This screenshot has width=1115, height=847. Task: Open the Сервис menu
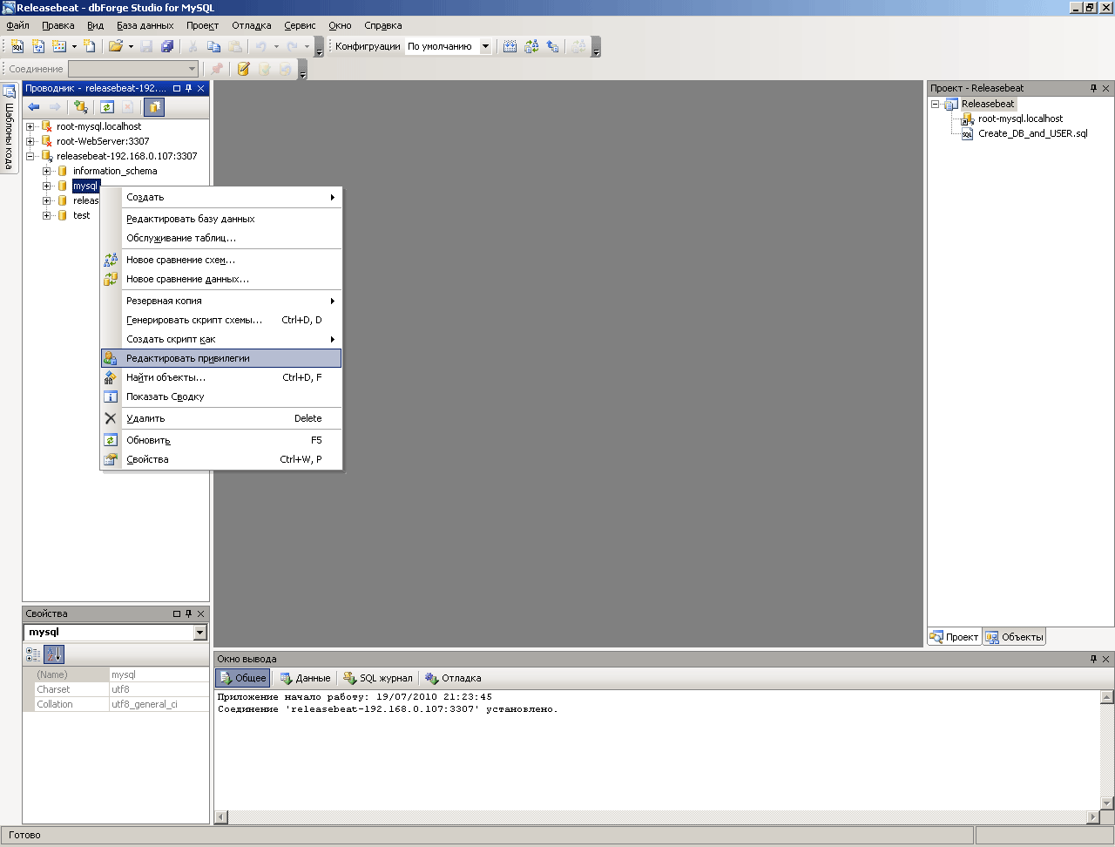[x=300, y=25]
